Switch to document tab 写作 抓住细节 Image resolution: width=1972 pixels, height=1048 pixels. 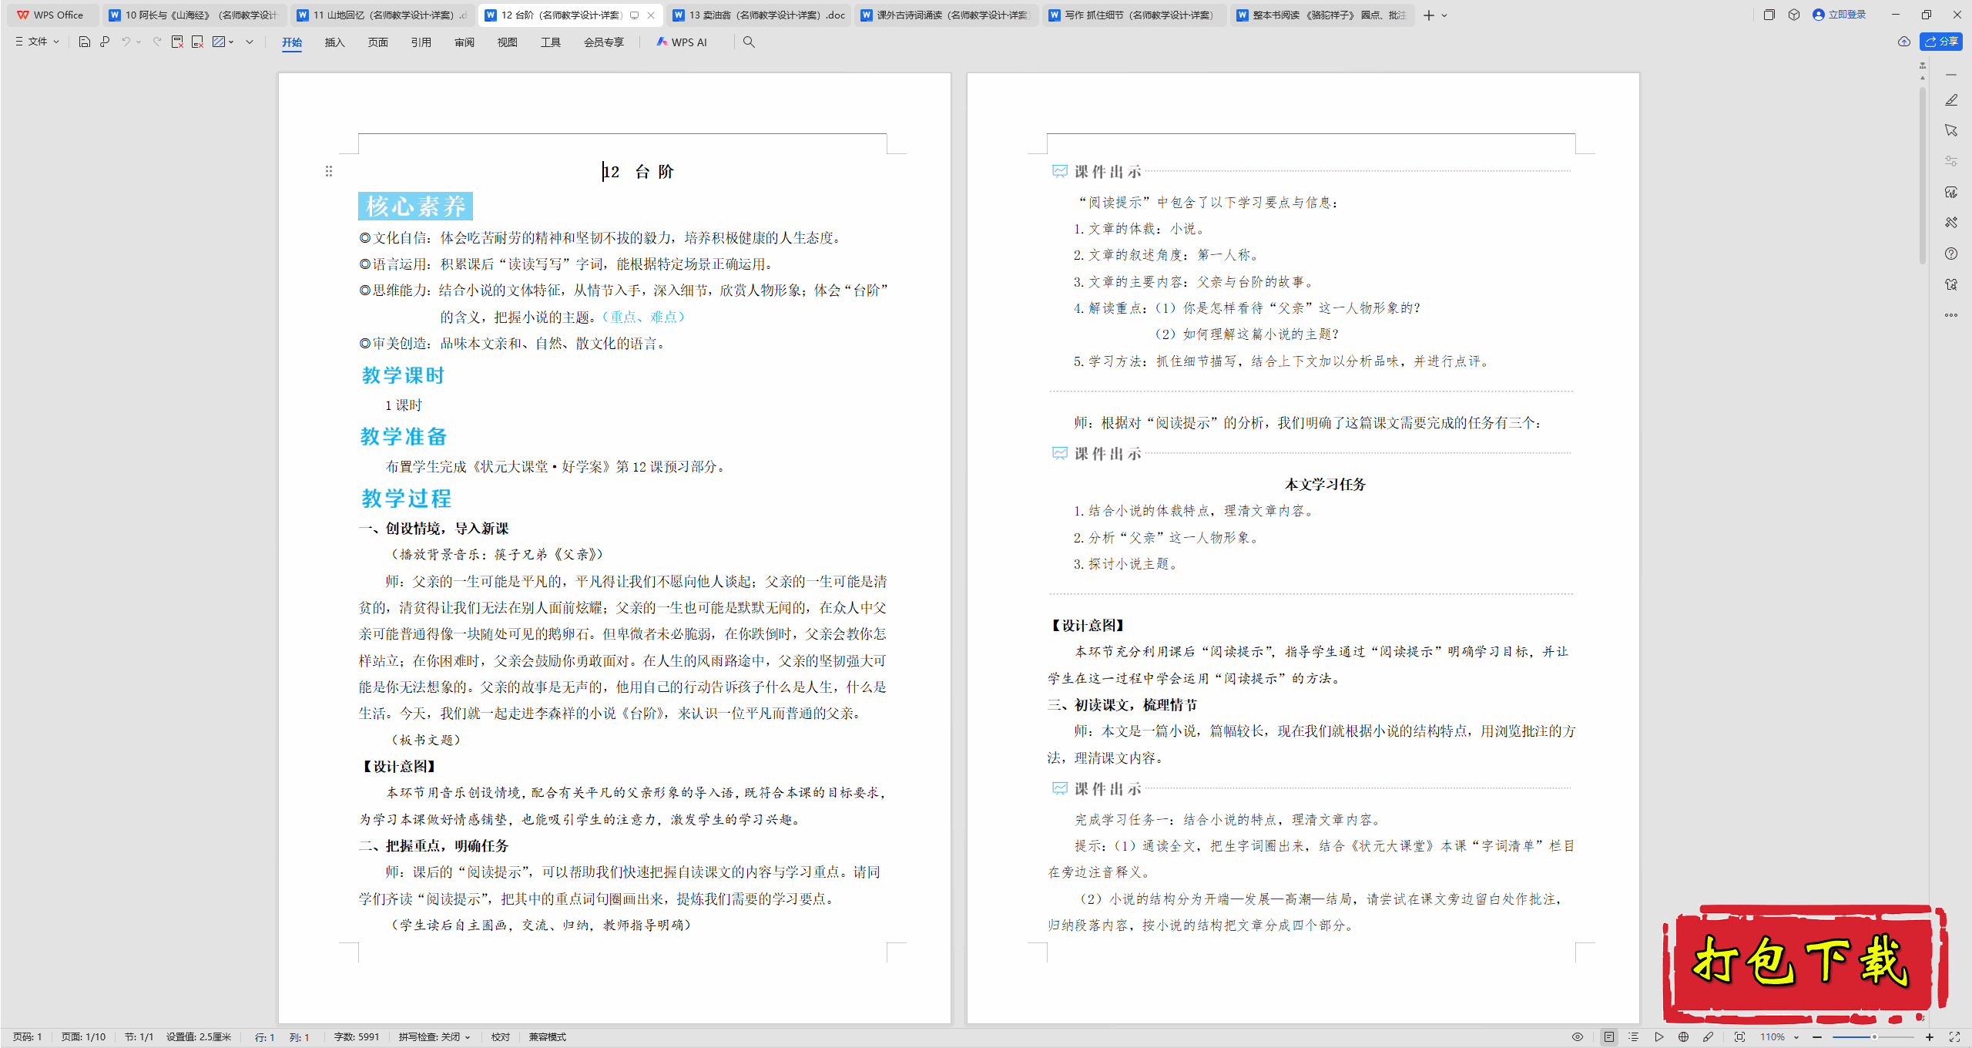pos(1133,15)
